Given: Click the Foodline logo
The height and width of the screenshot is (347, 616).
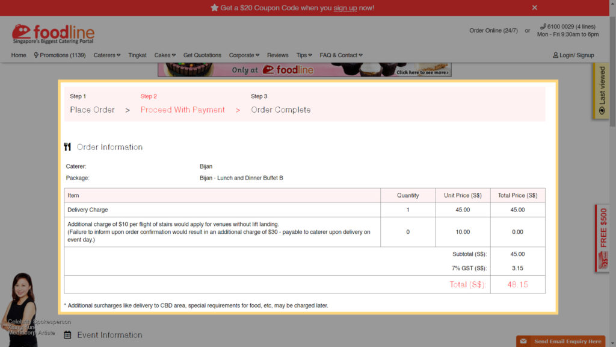Looking at the screenshot, I should point(53,34).
